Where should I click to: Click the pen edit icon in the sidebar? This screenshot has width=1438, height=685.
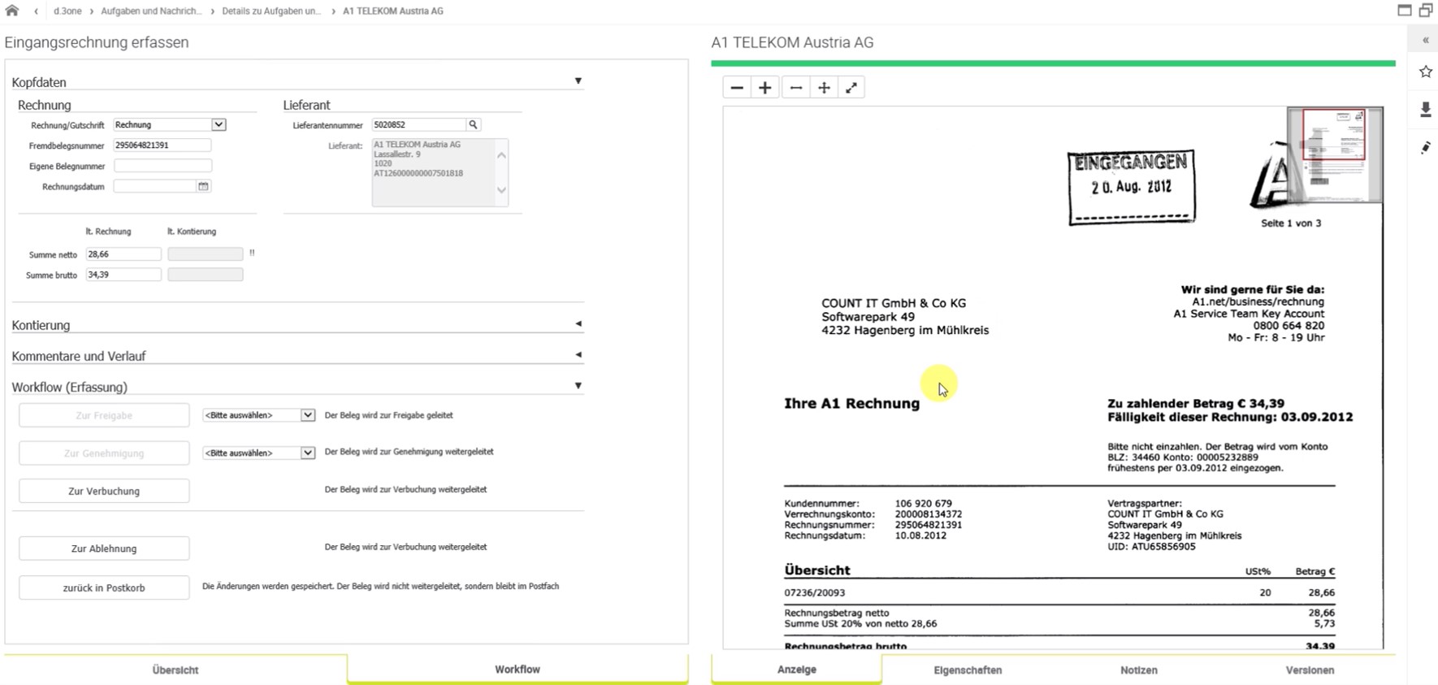1426,147
